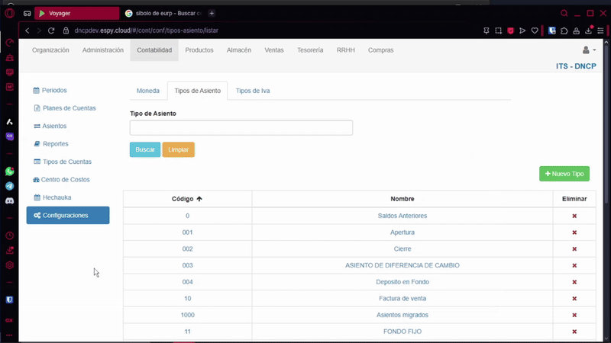
Task: Click the Buscar button
Action: (x=145, y=149)
